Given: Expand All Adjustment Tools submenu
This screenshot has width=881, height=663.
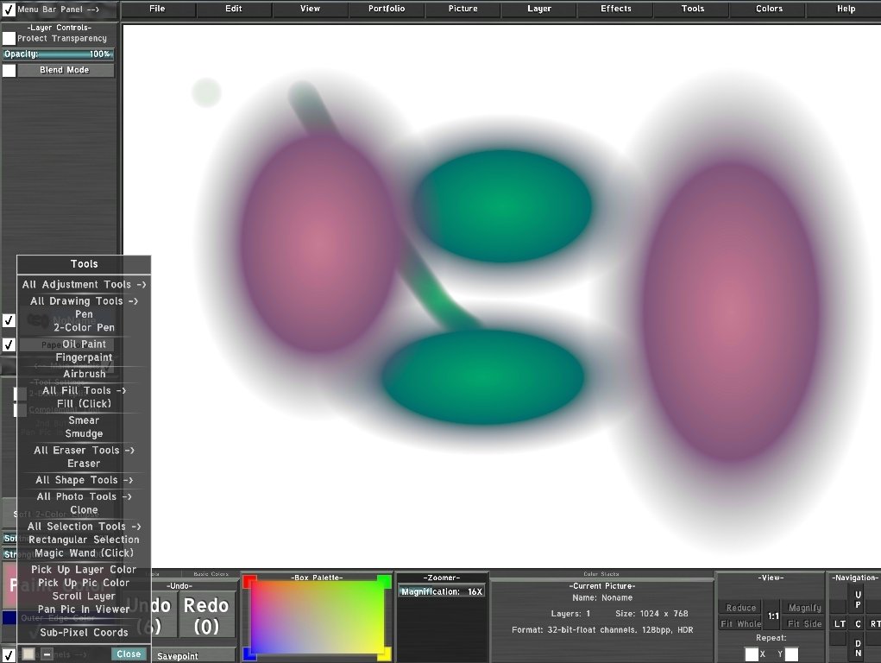Looking at the screenshot, I should [x=84, y=285].
